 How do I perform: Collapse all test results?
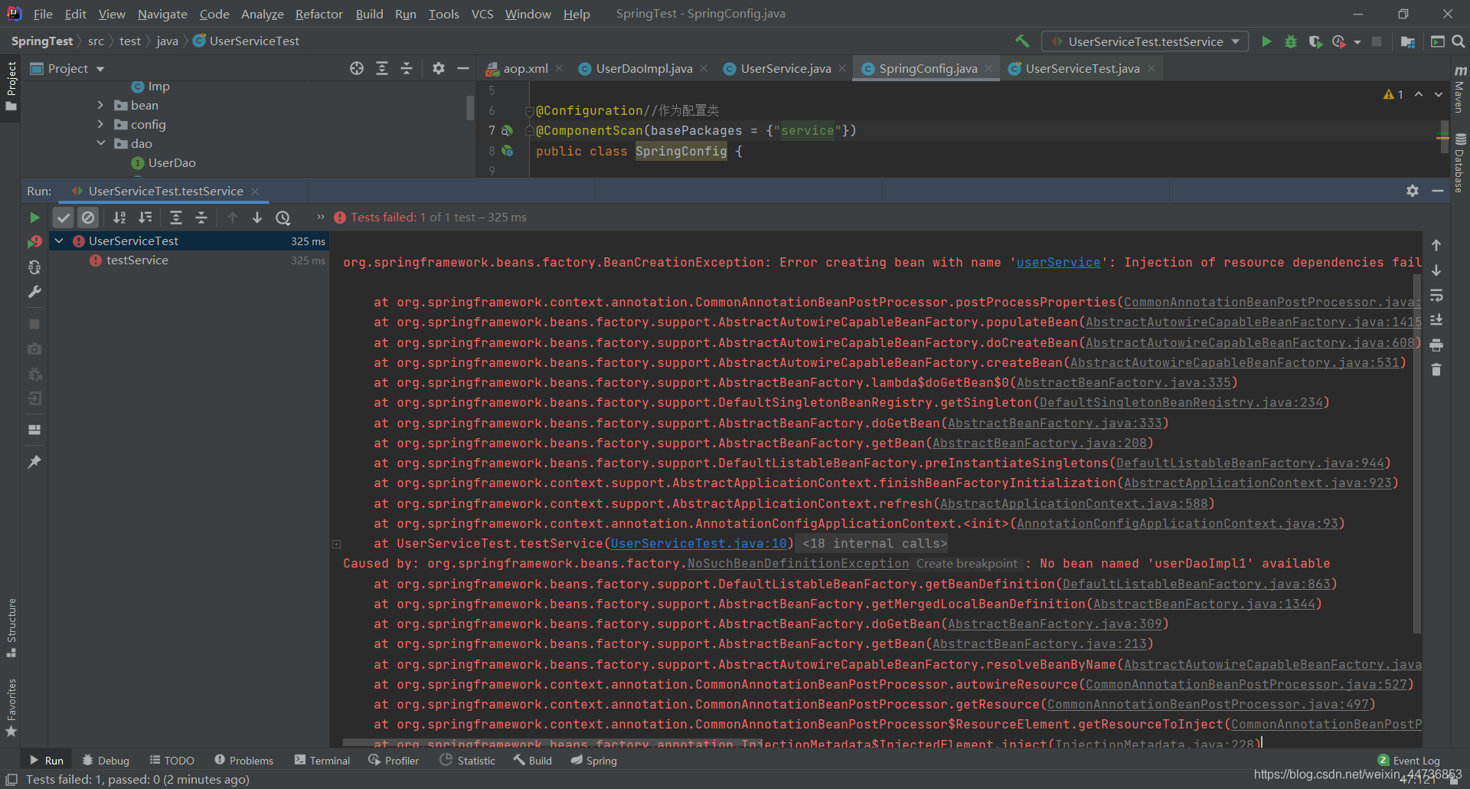[201, 218]
